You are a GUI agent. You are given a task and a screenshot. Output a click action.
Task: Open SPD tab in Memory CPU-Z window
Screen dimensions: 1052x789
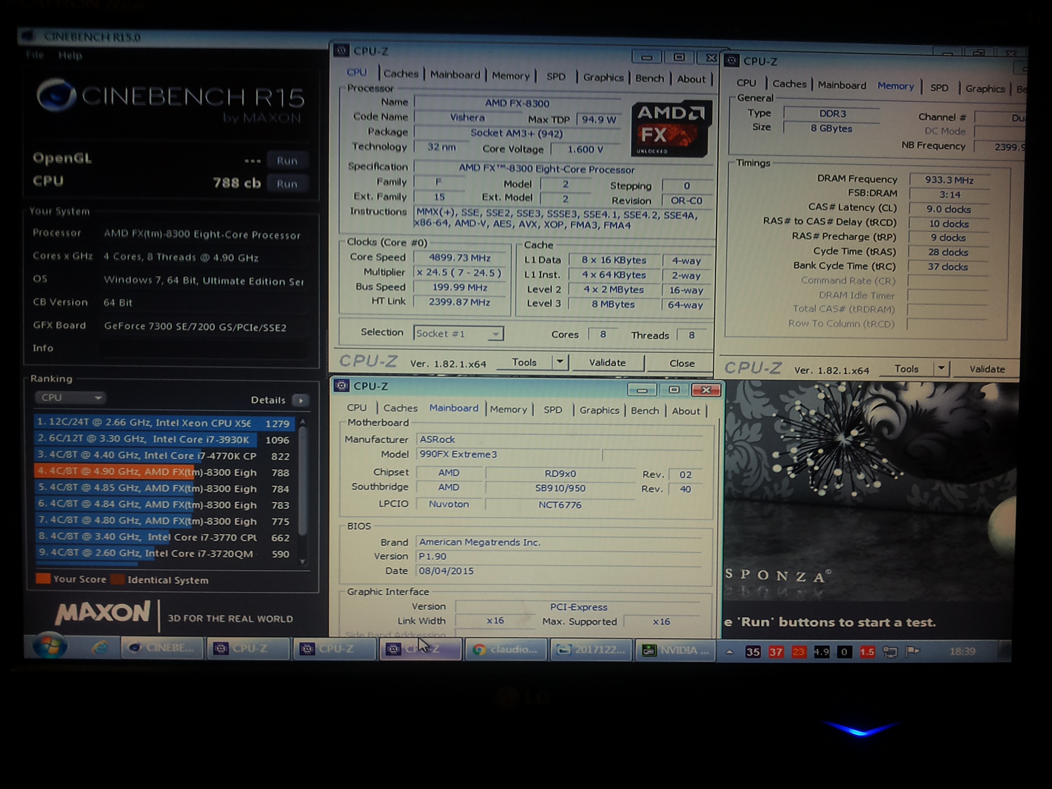coord(939,88)
